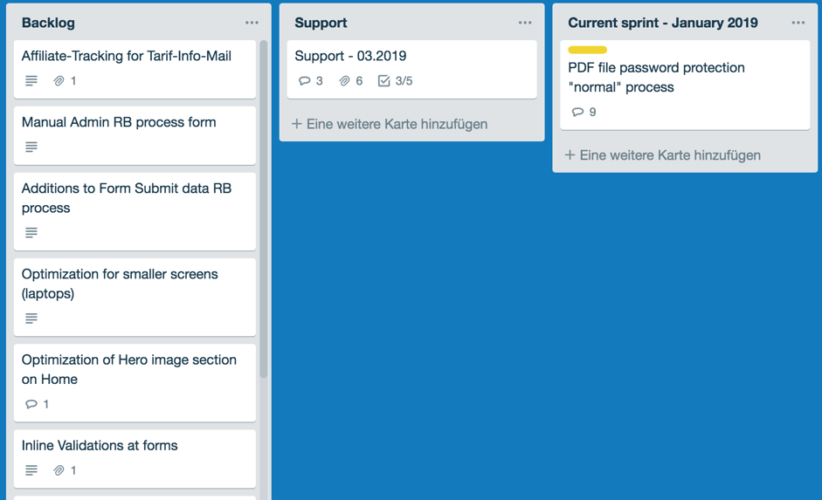Click the attachment icon on Affiliate-Tracking card
The width and height of the screenshot is (822, 500).
(59, 80)
